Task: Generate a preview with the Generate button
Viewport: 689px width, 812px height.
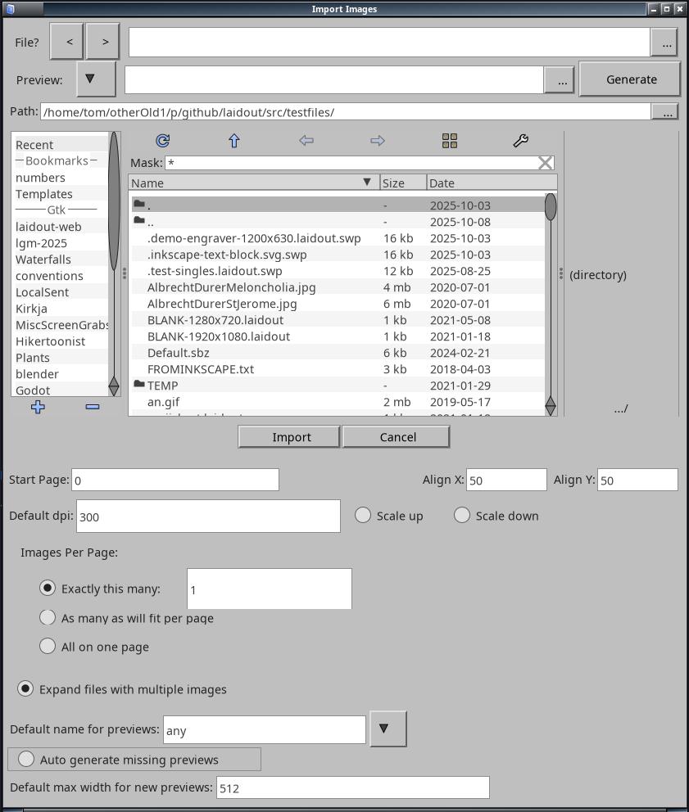Action: 630,79
